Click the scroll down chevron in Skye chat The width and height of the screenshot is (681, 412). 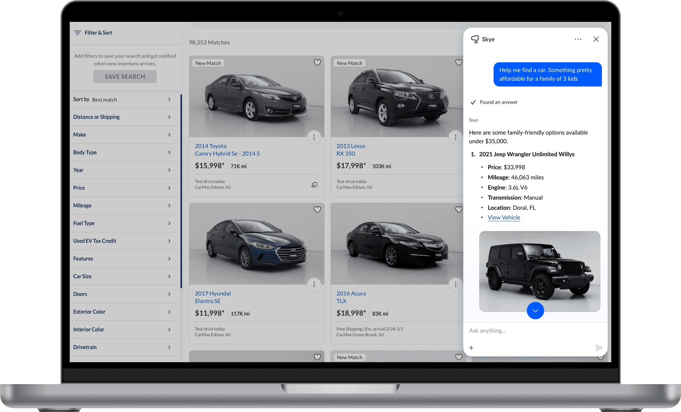(535, 310)
